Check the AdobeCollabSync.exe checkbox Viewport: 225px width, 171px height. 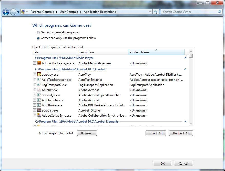(35, 115)
